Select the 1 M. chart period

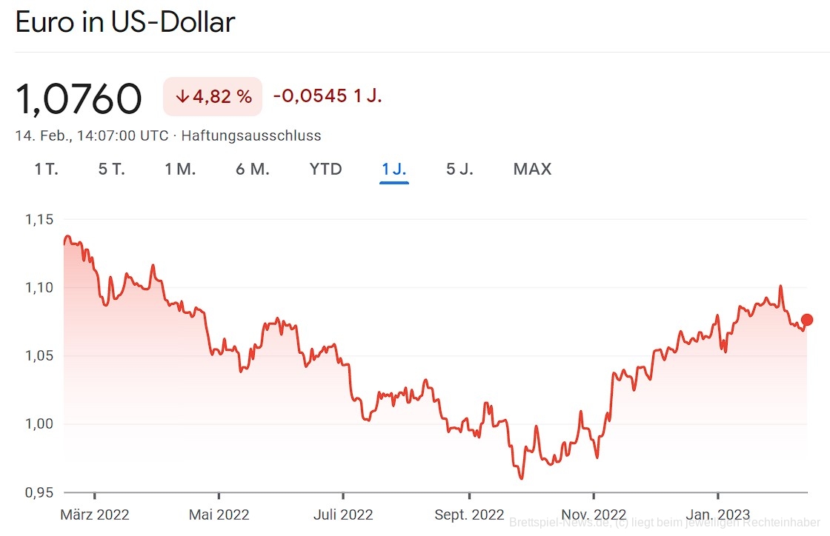180,169
